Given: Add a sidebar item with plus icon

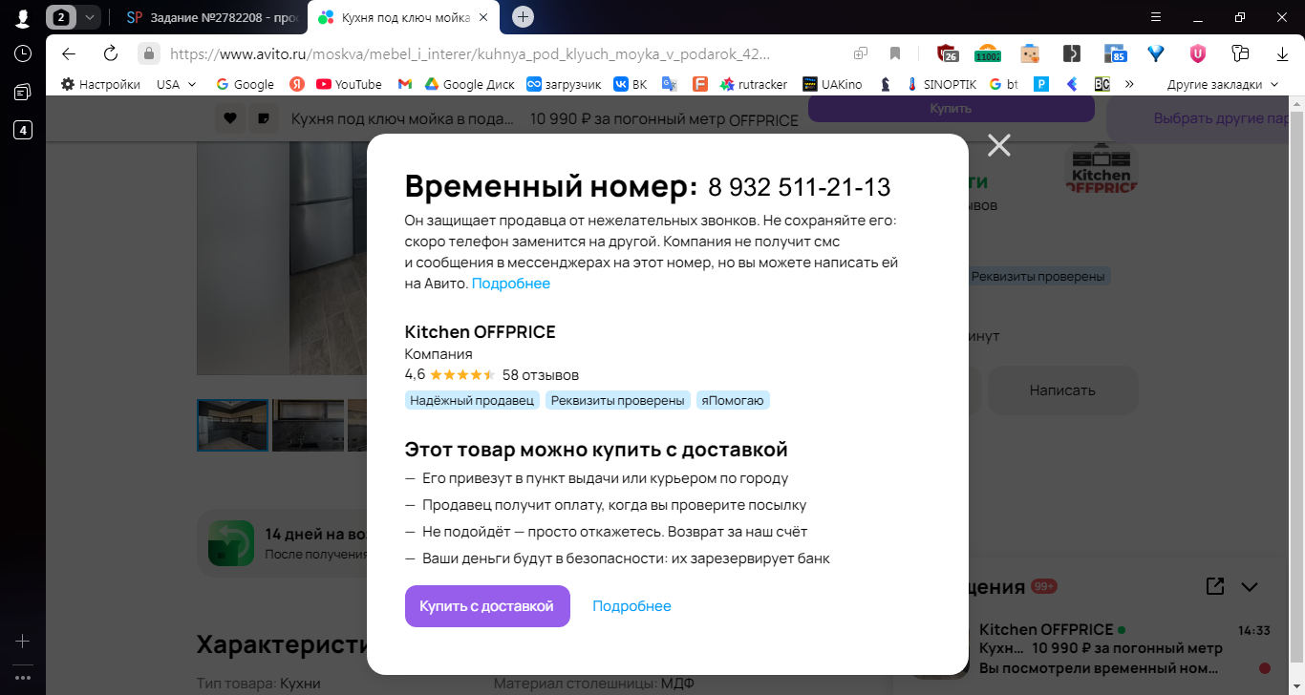Looking at the screenshot, I should click(23, 642).
